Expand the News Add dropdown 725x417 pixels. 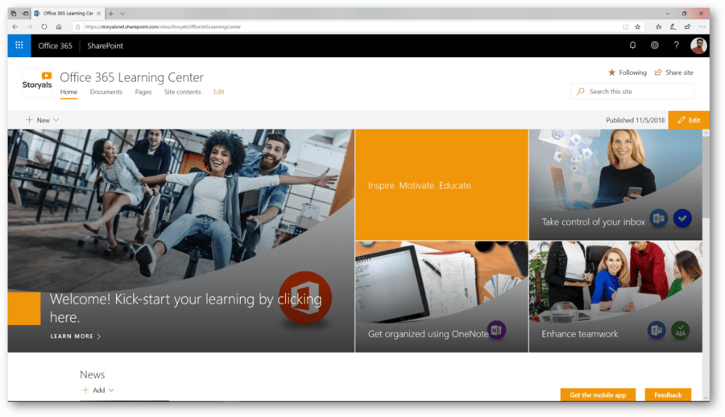[98, 390]
